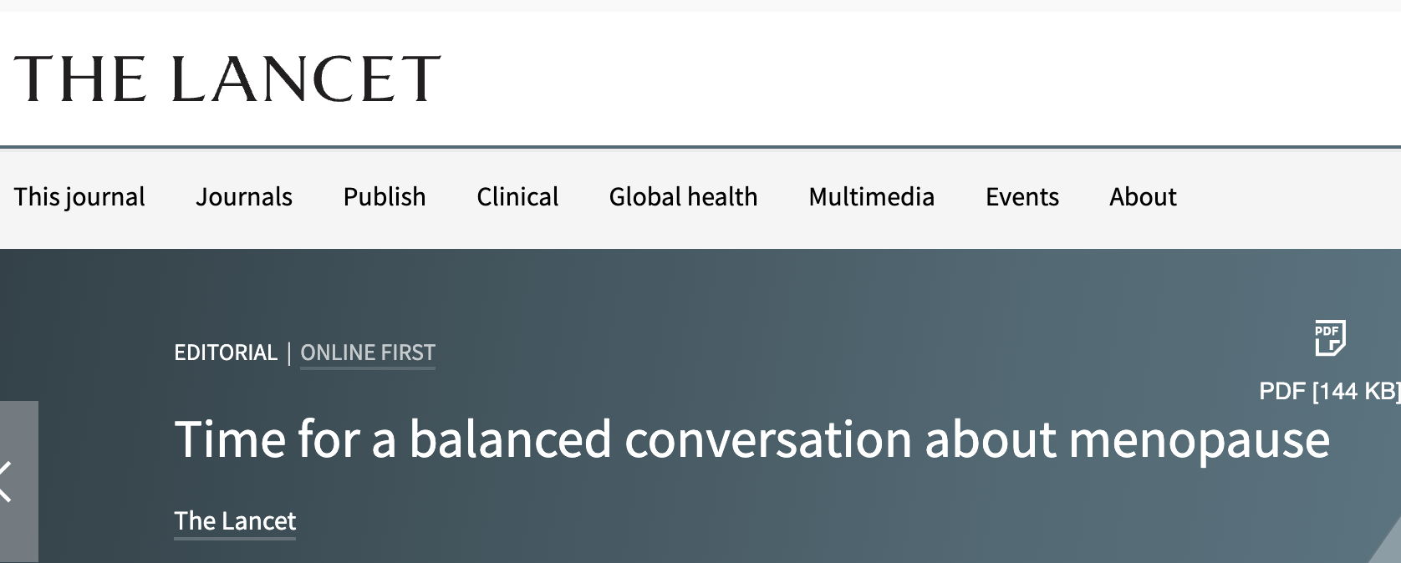Expand the Journals navigation menu
Image resolution: width=1401 pixels, height=563 pixels.
click(x=244, y=197)
